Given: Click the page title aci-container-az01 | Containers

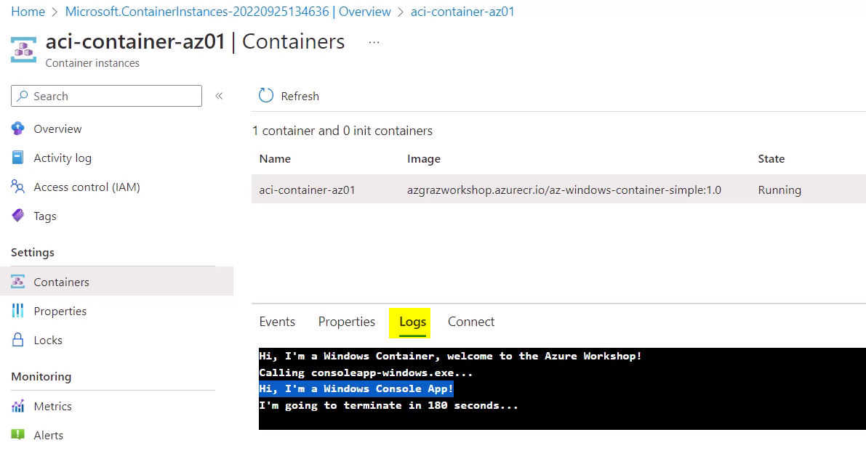Looking at the screenshot, I should (195, 42).
